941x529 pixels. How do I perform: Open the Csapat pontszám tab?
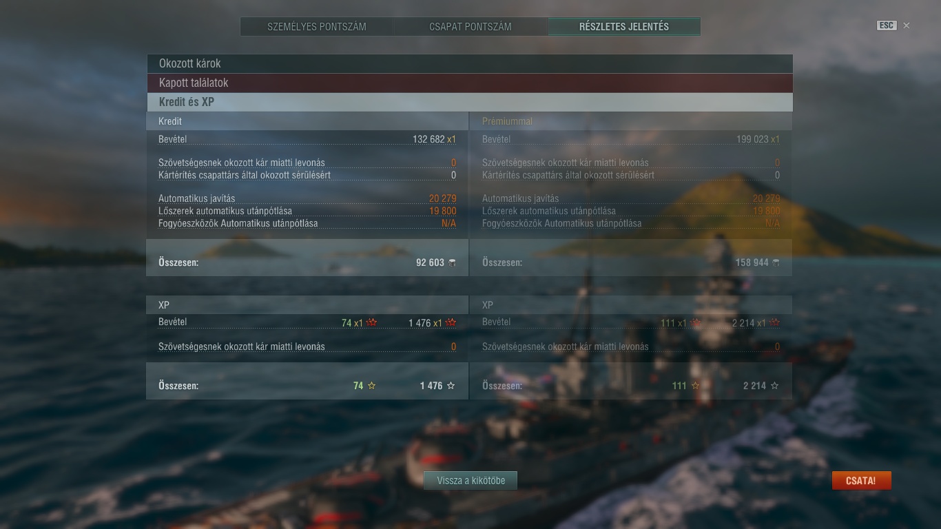(470, 27)
